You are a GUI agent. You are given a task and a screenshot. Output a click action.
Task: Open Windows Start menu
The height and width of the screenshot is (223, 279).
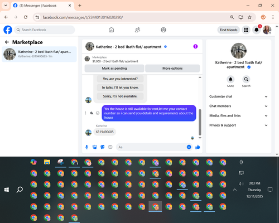(x=7, y=190)
